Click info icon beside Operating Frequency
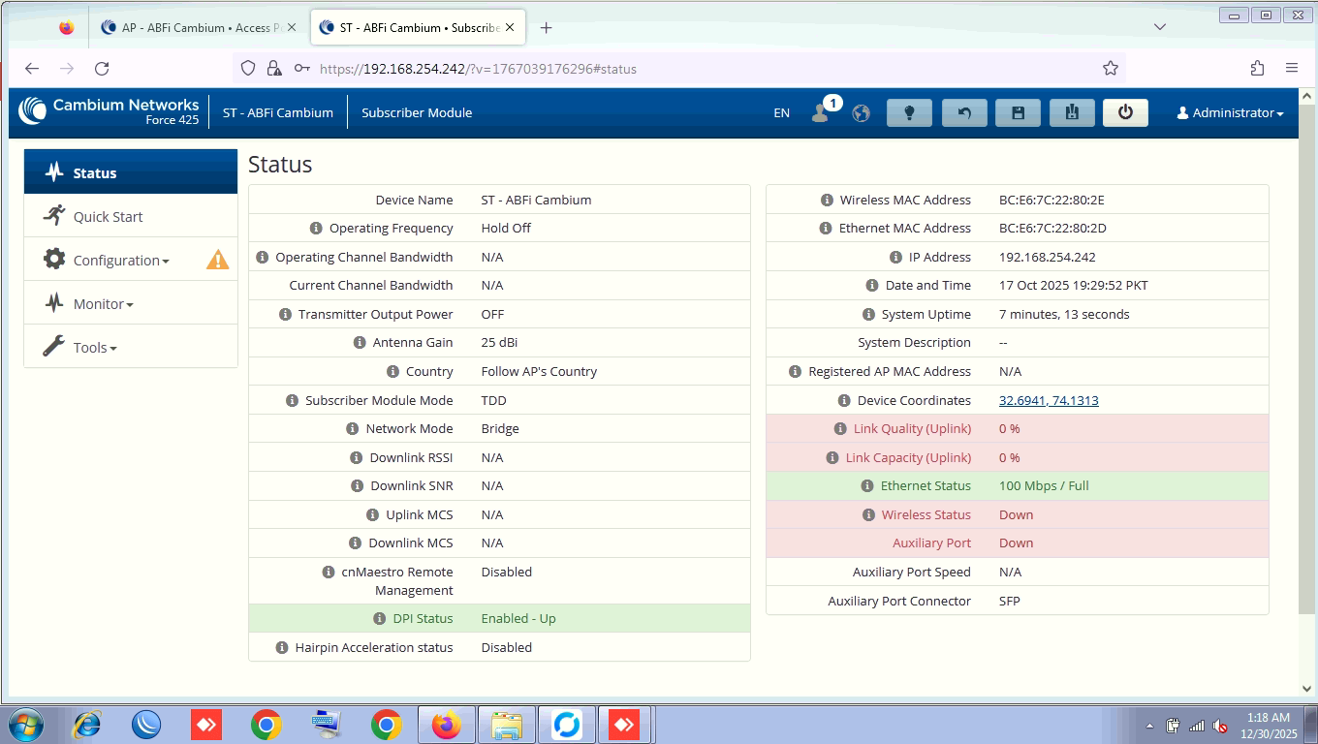Screen dimensions: 1318x744 tap(316, 229)
